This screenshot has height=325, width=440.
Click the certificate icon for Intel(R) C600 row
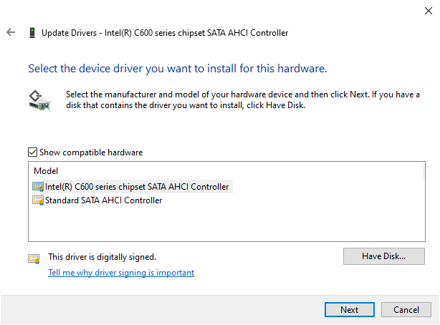click(x=38, y=187)
